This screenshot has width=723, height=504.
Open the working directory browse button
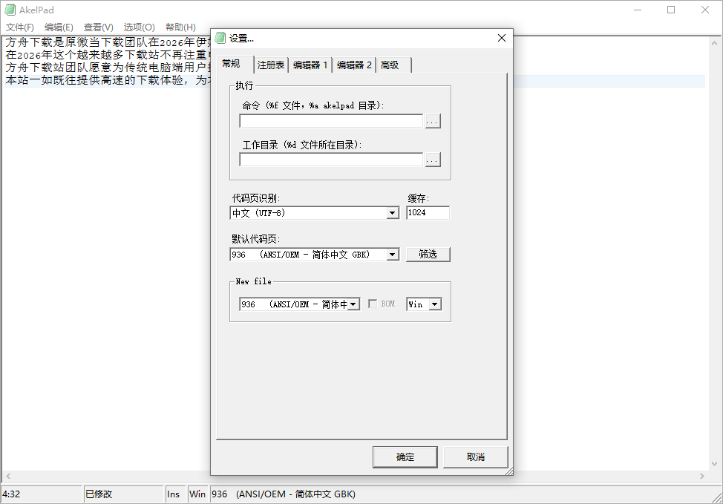pos(432,159)
